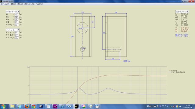Screen dimensions: 195x109
Task: Open the Picasa pinwheel icon in taskbar
Action: (83, 106)
